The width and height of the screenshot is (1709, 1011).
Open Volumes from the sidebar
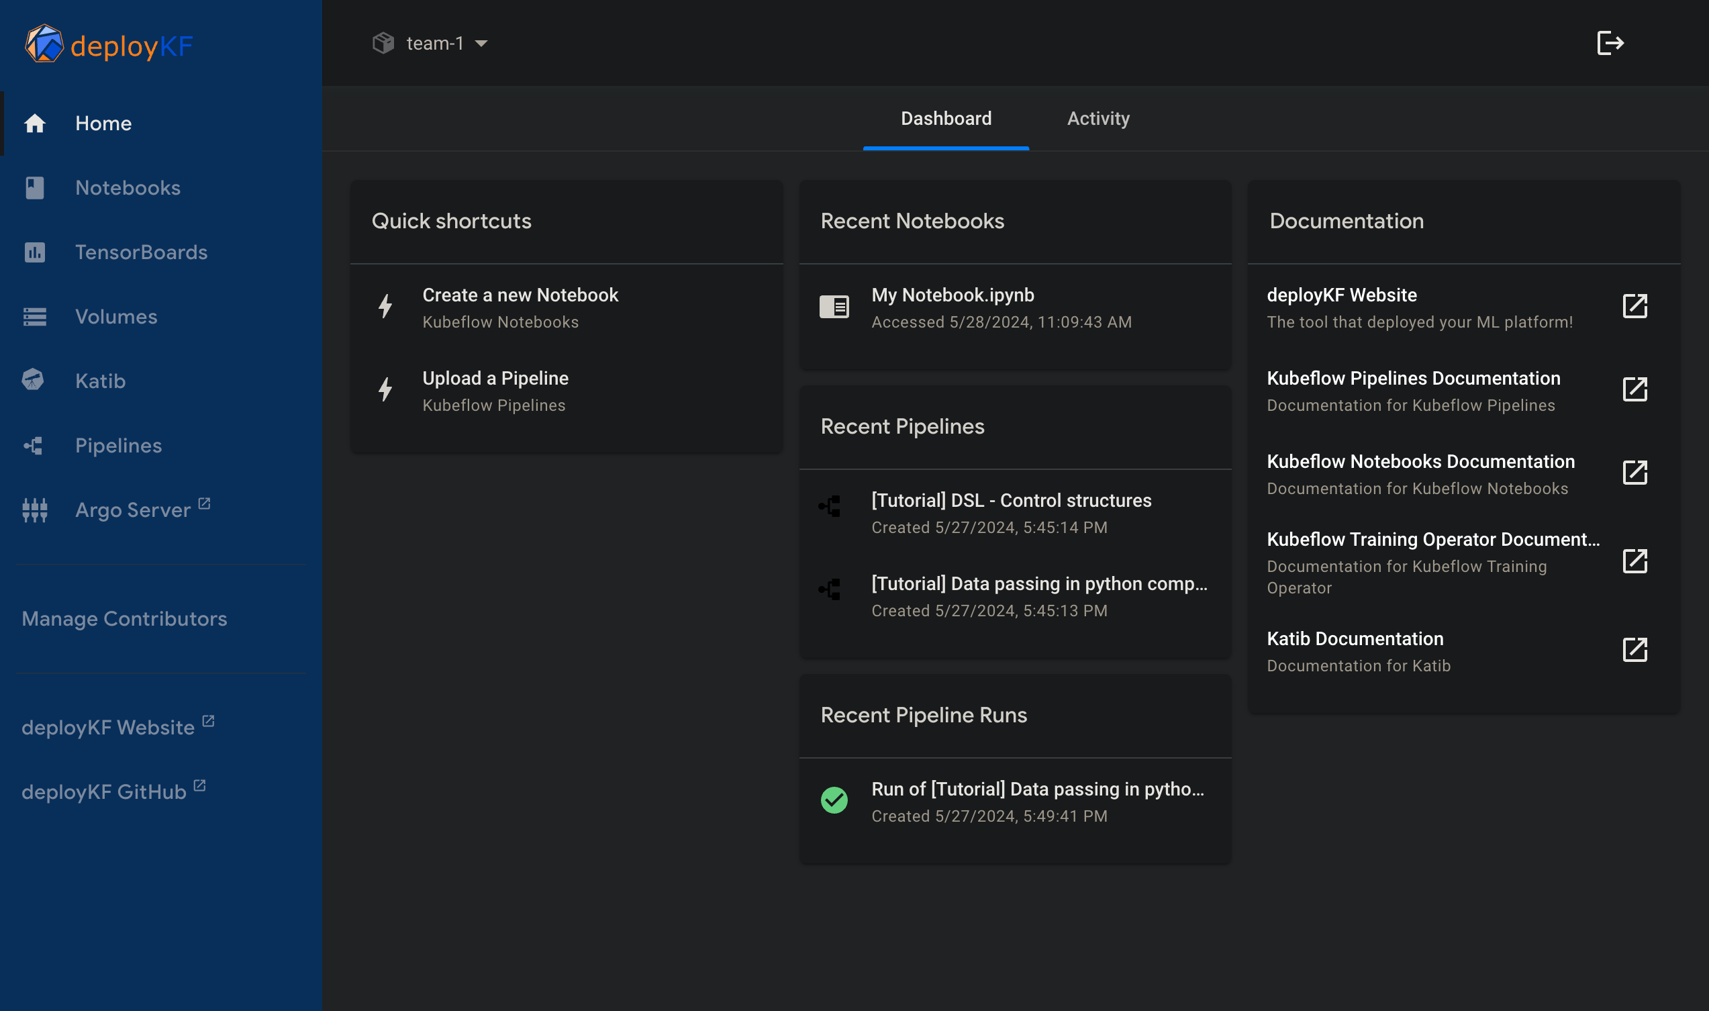click(160, 317)
